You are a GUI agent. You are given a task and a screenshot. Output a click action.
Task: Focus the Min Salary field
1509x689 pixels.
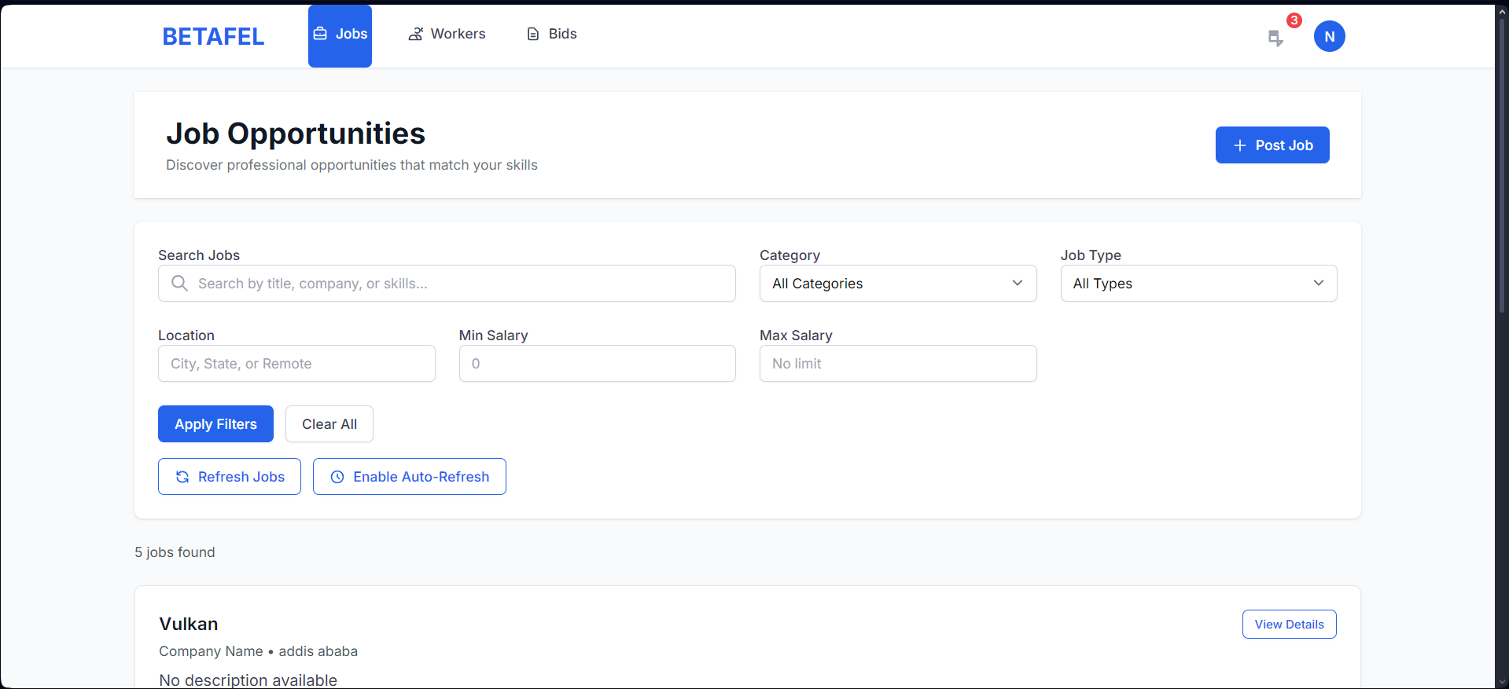(597, 363)
